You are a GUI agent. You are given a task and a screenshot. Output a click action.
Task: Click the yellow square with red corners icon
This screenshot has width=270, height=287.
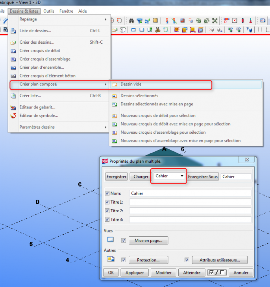pos(192,29)
